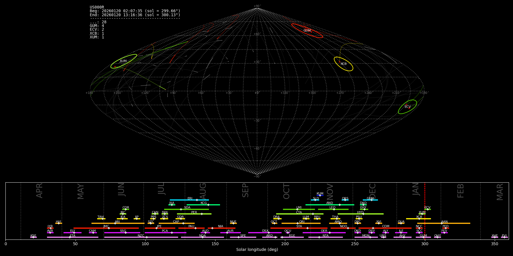Click the ARI shower bar label
This screenshot has height=256, width=513.
117,222
